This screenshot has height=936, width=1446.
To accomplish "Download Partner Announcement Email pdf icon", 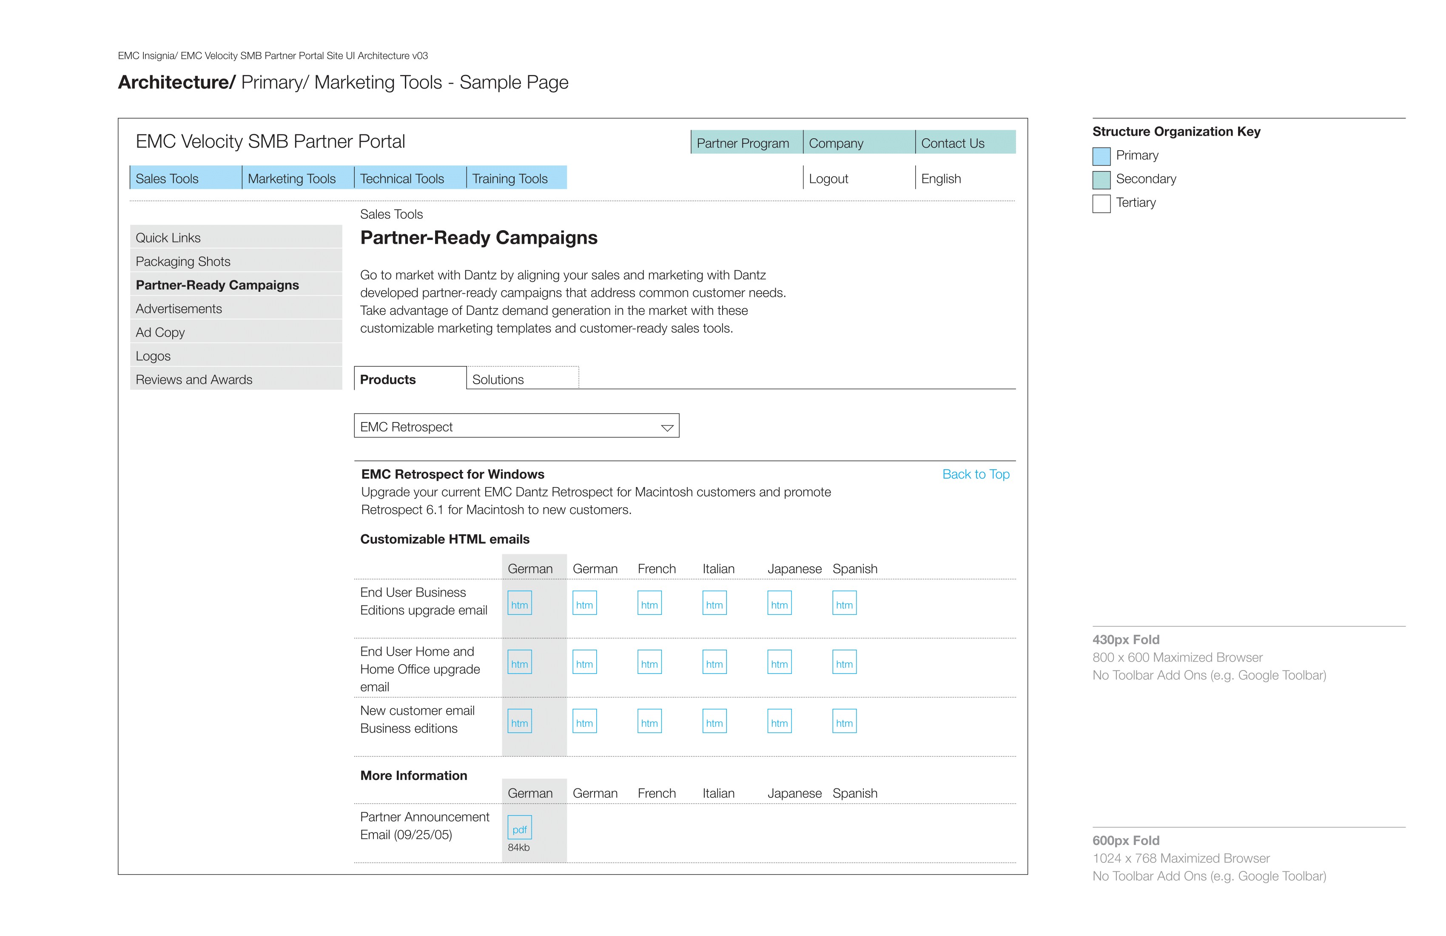I will tap(519, 827).
